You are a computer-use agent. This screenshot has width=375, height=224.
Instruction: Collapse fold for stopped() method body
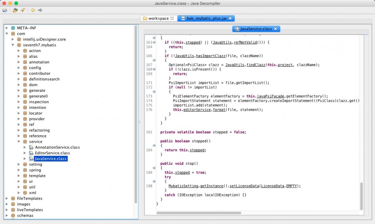tap(154, 145)
